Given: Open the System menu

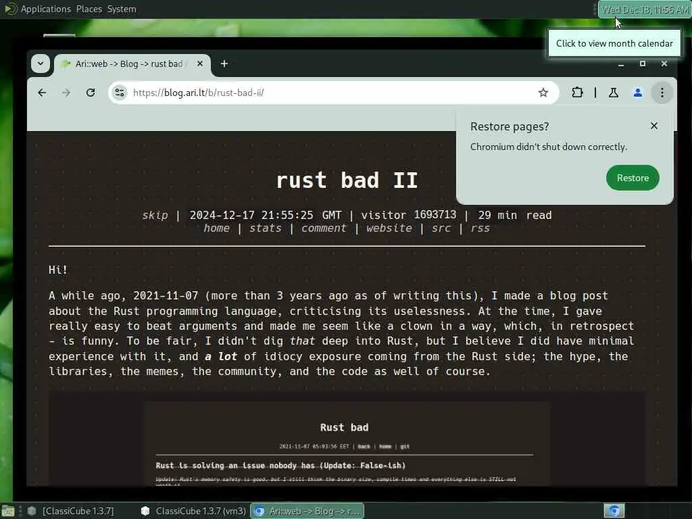Looking at the screenshot, I should coord(122,9).
